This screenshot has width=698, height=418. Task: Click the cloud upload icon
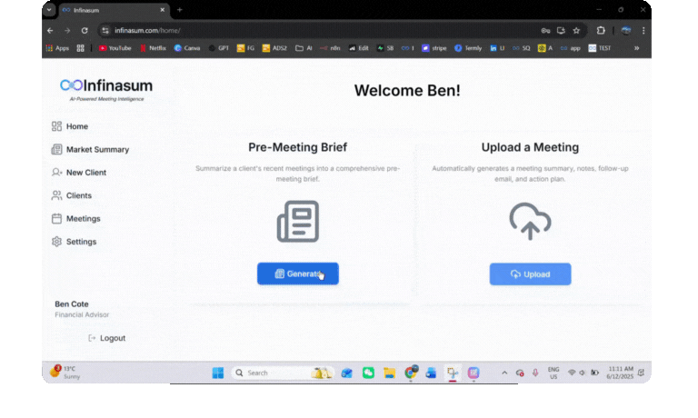click(x=530, y=221)
